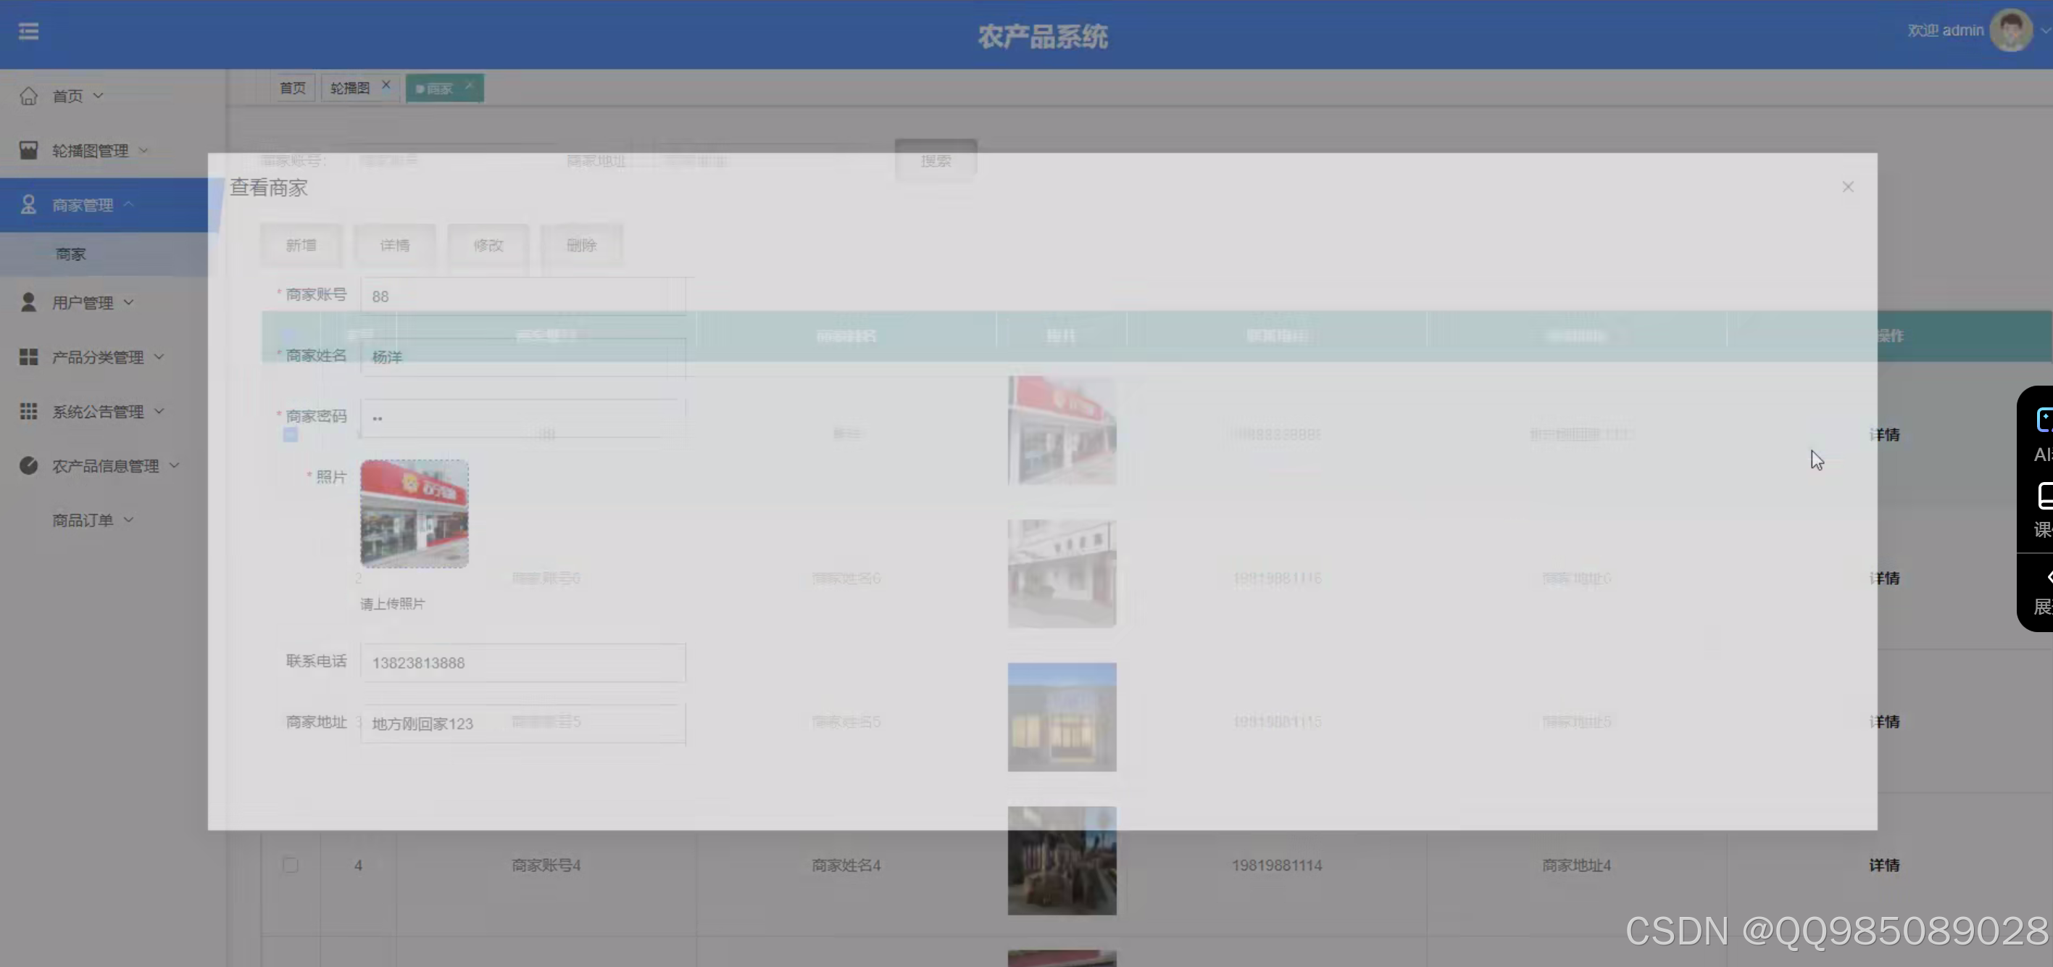The width and height of the screenshot is (2053, 967).
Task: Click the 用户管理 user icon
Action: point(29,302)
